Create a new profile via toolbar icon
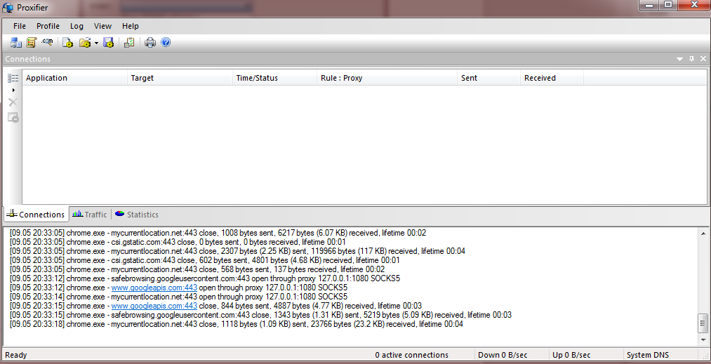711x364 pixels. point(67,43)
